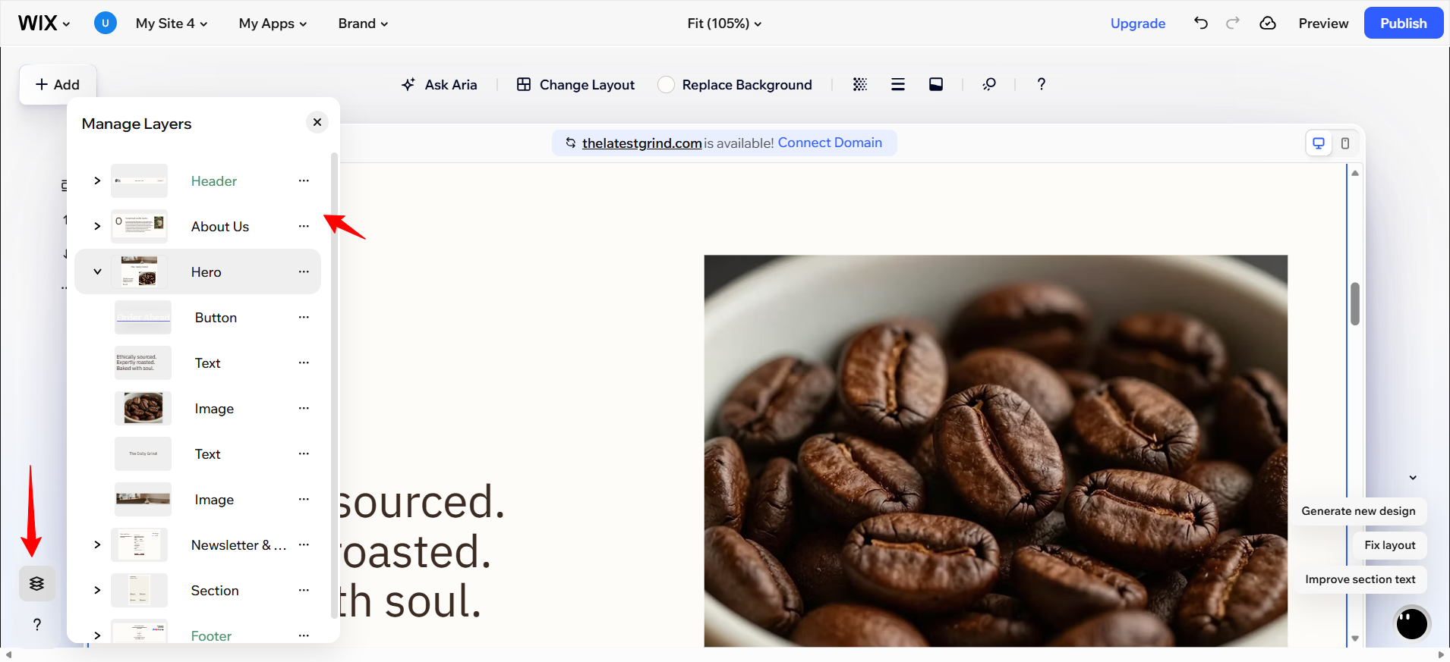Undo the last action

[x=1201, y=23]
